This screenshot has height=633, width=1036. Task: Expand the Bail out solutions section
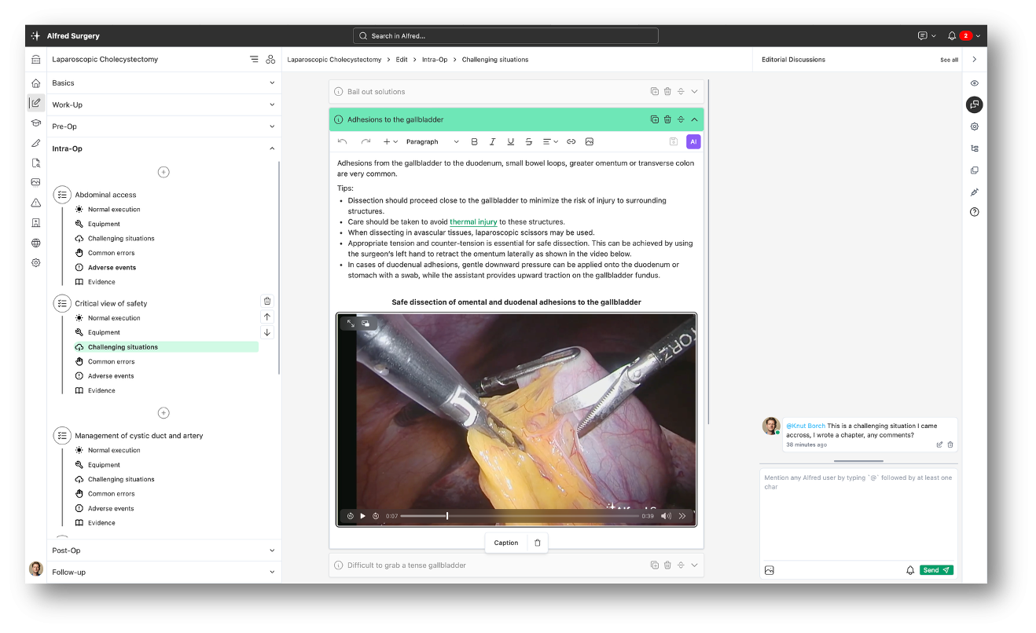[x=694, y=92]
